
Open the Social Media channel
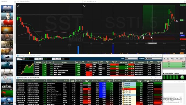point(7,58)
